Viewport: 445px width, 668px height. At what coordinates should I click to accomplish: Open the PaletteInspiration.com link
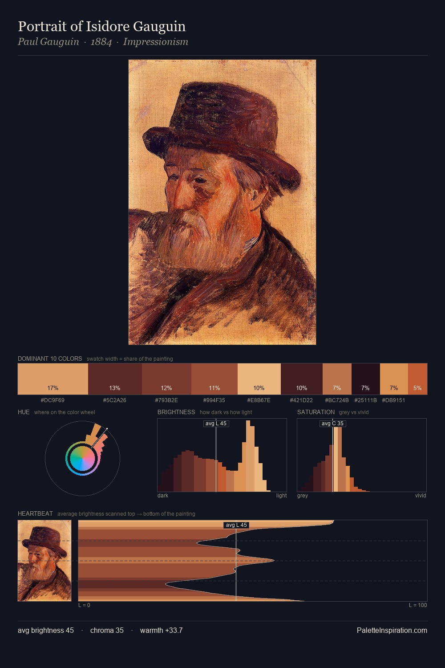(392, 631)
